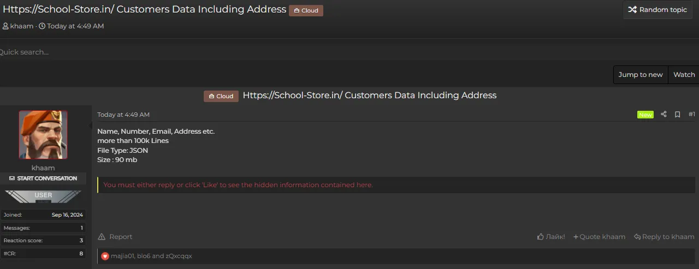699x269 pixels.
Task: Click the Cloud prefix above the post
Action: 221,96
